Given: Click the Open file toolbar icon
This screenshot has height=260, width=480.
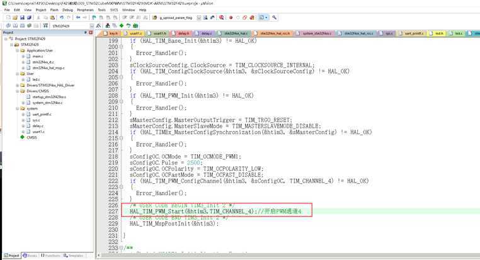Looking at the screenshot, I should click(x=15, y=18).
